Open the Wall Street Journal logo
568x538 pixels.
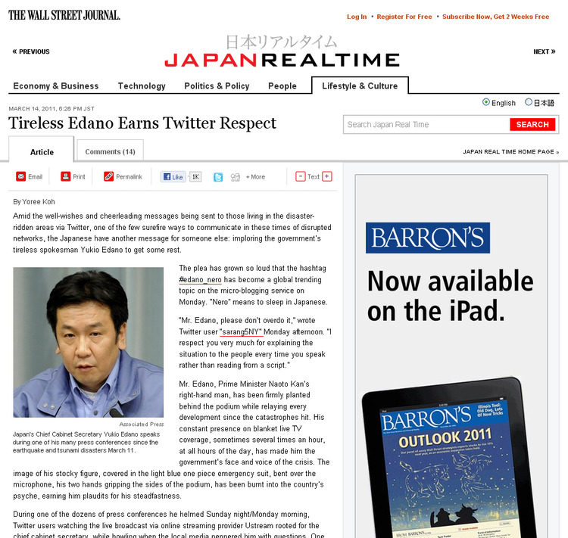click(64, 15)
